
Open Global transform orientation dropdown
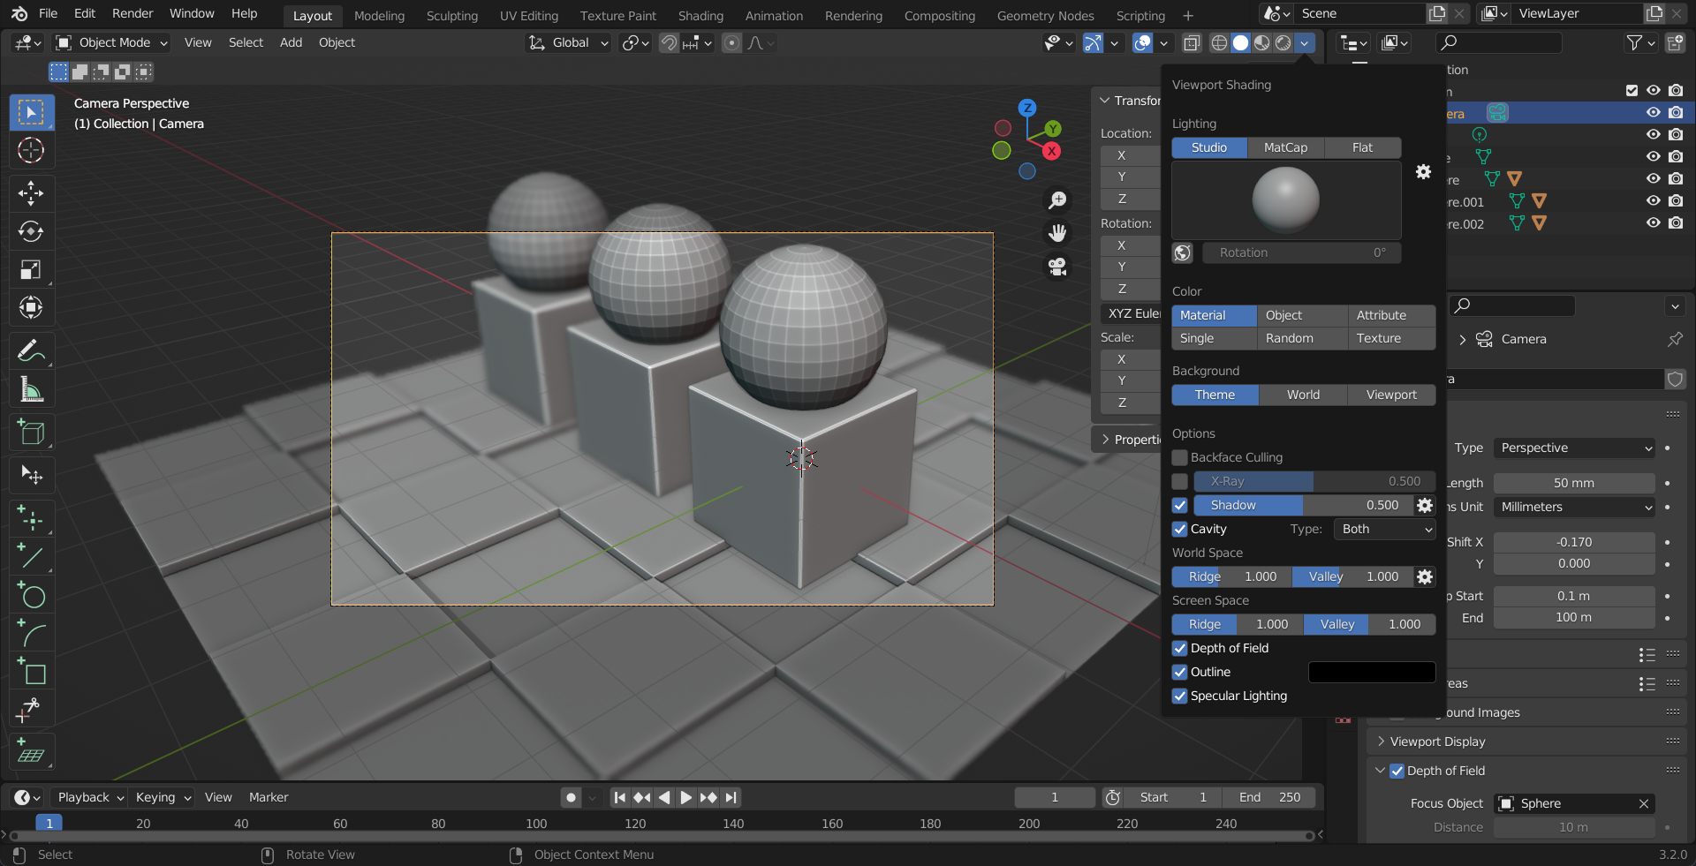click(569, 43)
